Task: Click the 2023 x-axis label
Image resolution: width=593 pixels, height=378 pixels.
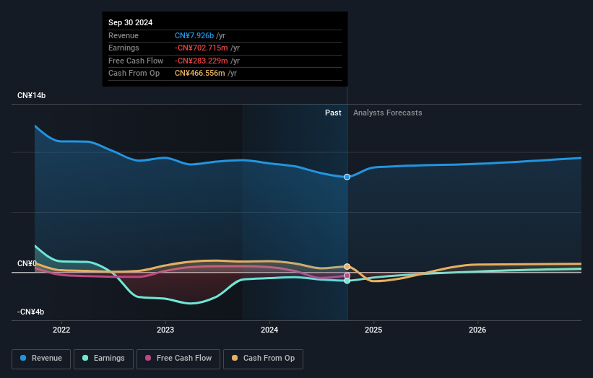Action: click(x=165, y=330)
